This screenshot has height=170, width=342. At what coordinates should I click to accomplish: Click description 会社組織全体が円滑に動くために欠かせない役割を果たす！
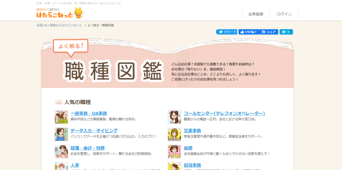(x=227, y=154)
